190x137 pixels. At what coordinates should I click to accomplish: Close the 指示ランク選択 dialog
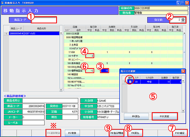(x=183, y=71)
